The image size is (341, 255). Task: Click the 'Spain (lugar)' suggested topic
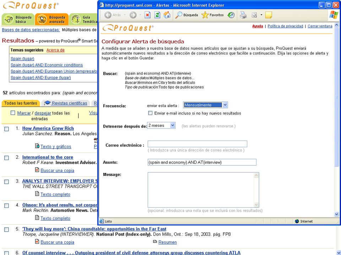click(x=22, y=59)
